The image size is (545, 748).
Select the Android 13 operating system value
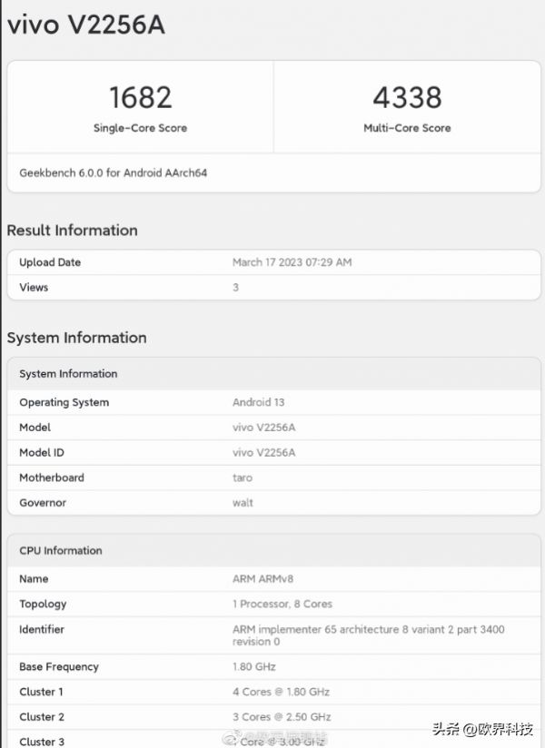(259, 402)
